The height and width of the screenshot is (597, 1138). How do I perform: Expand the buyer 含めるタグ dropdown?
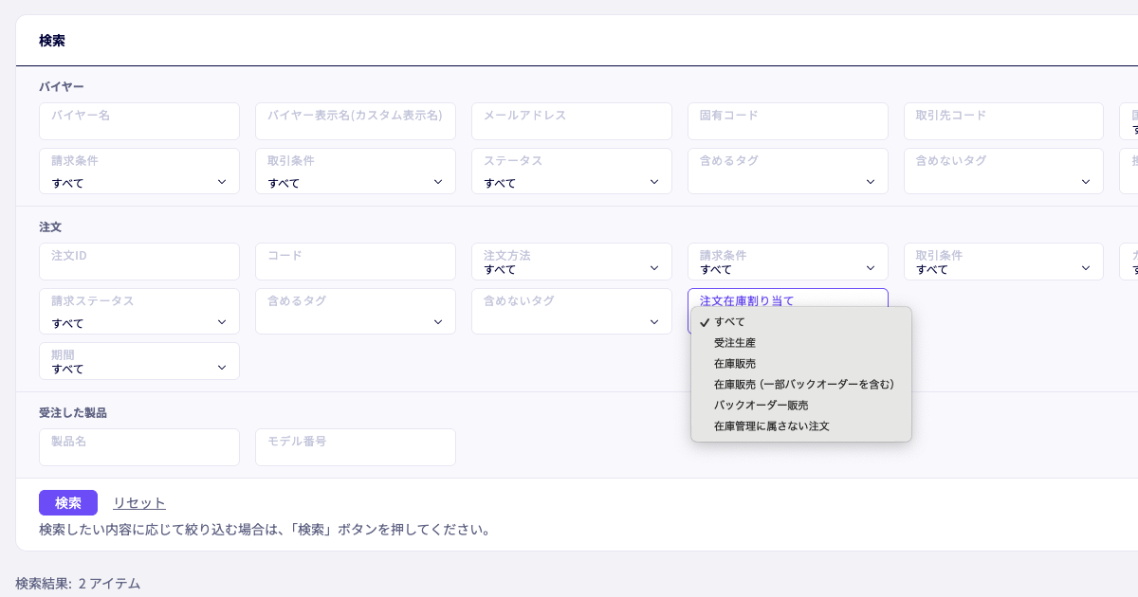coord(787,172)
